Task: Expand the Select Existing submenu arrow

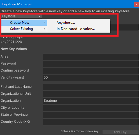Action: [45, 29]
